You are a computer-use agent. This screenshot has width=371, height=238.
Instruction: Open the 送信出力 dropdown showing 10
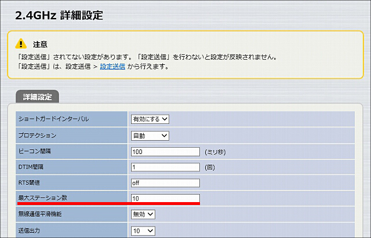(x=143, y=230)
